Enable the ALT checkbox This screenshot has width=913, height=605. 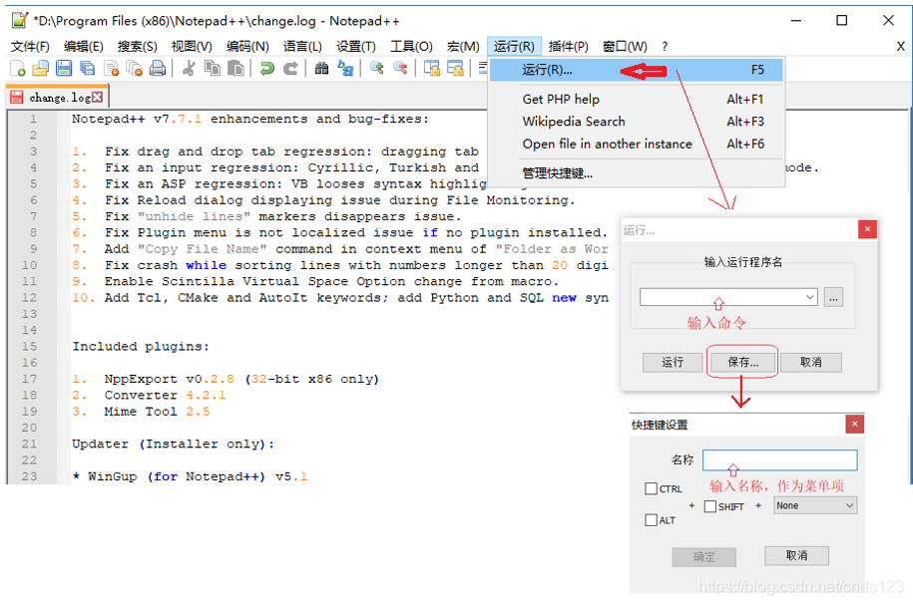click(x=651, y=520)
